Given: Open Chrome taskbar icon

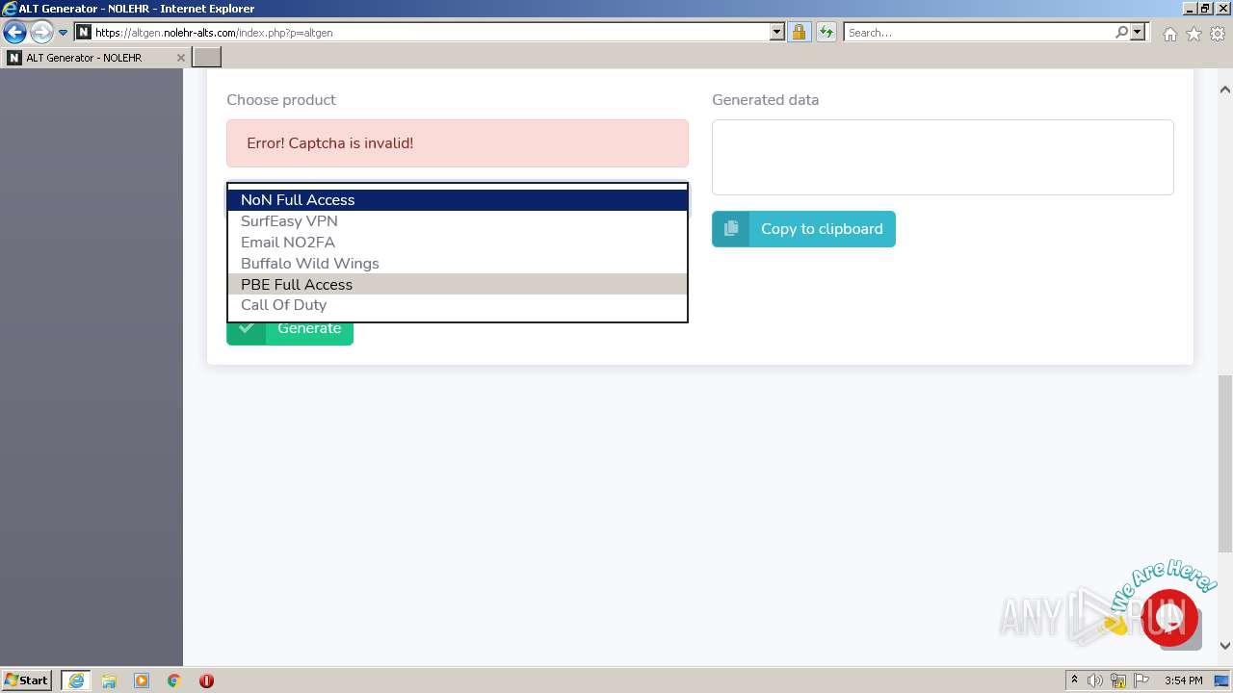Looking at the screenshot, I should pos(174,680).
